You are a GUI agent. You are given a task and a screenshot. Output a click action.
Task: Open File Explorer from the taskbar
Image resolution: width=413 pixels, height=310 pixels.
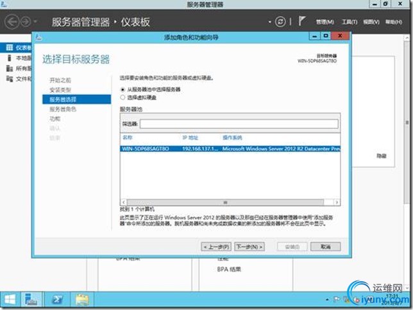[82, 300]
